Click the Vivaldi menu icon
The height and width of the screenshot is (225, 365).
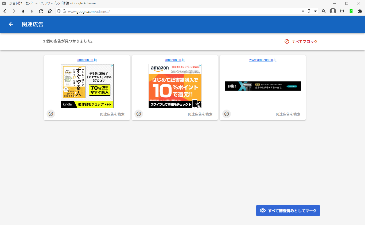coord(4,3)
